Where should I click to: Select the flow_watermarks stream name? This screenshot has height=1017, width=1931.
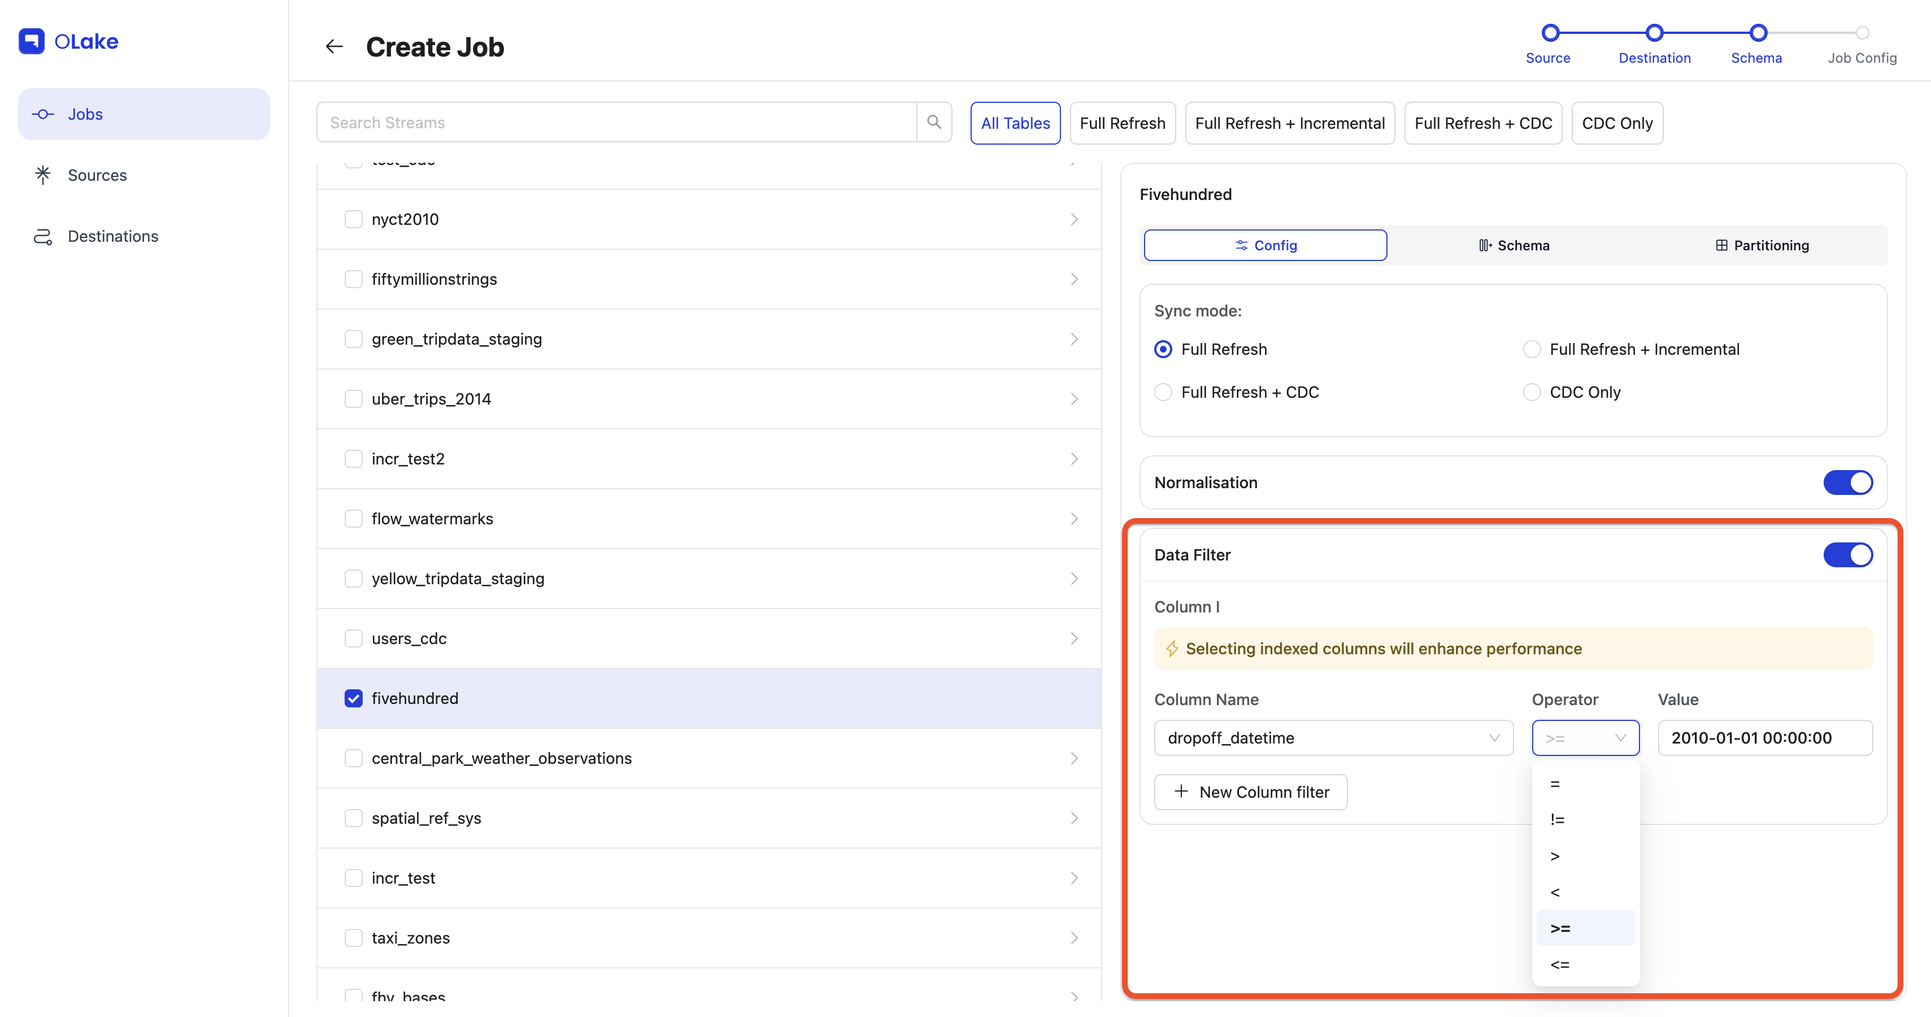point(433,519)
